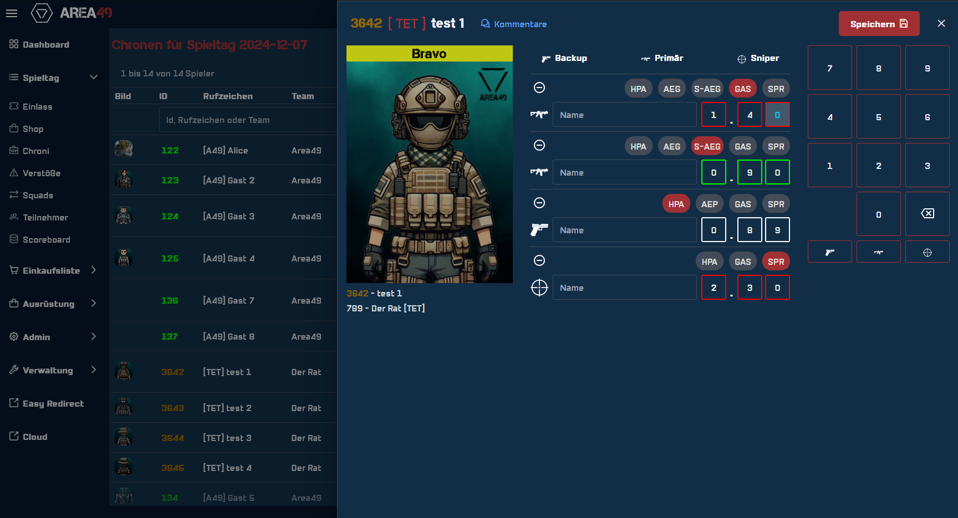The height and width of the screenshot is (518, 958).
Task: Expand the Ausrüstung submenu
Action: [53, 304]
